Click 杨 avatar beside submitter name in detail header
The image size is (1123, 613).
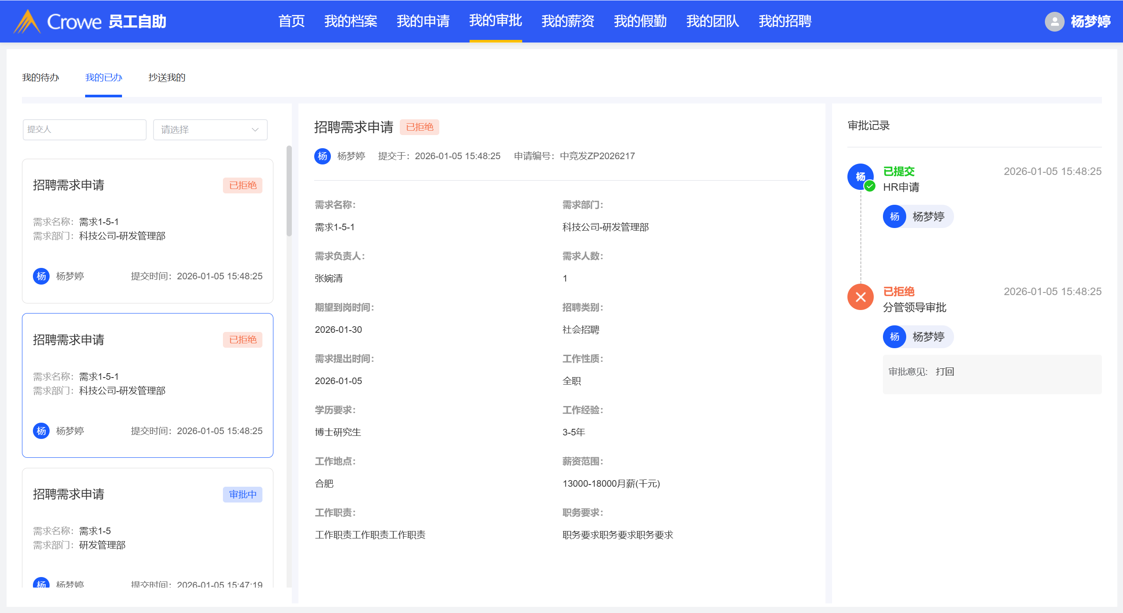click(323, 156)
